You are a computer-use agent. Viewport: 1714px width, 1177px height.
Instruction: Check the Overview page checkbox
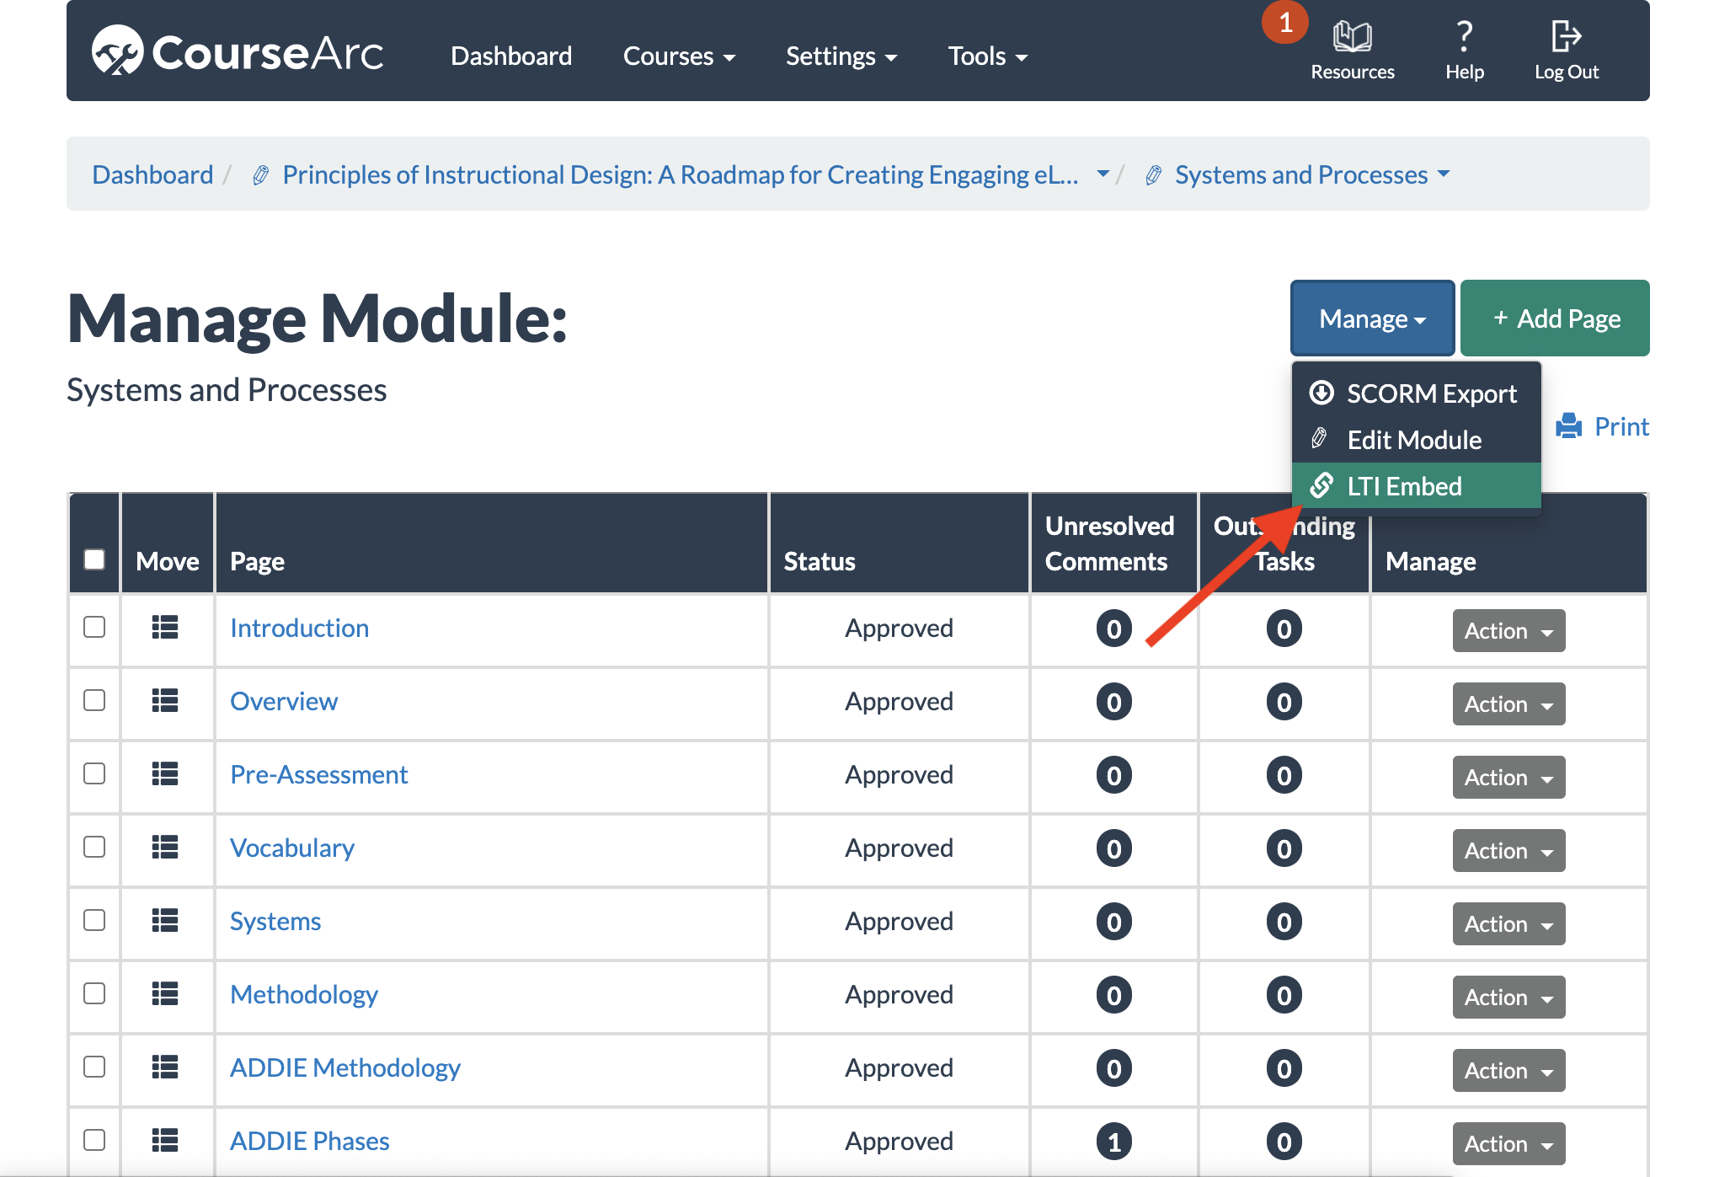click(x=94, y=701)
